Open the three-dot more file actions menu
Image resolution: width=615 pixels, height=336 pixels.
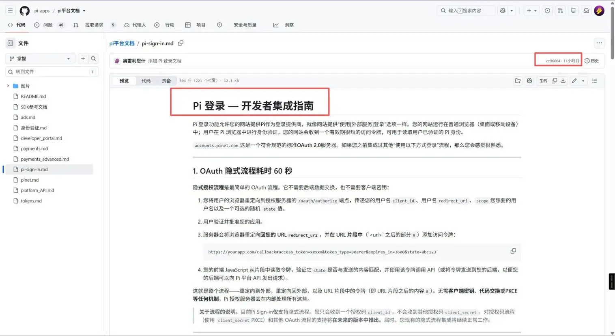(x=599, y=43)
